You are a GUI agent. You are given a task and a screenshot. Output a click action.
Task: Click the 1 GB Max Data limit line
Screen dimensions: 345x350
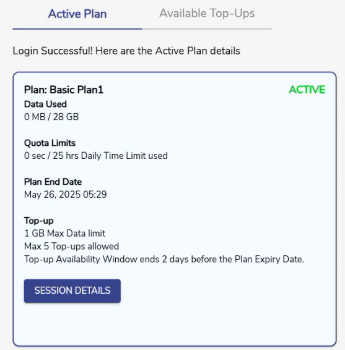click(64, 234)
